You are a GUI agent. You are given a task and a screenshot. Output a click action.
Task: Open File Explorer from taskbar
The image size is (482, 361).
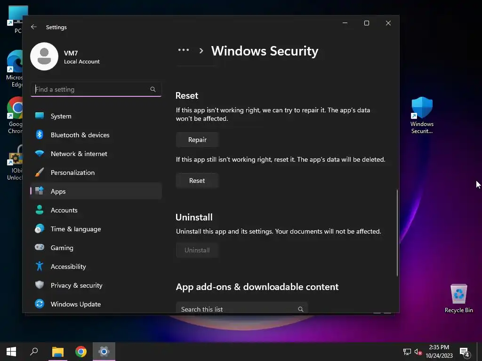coord(58,352)
